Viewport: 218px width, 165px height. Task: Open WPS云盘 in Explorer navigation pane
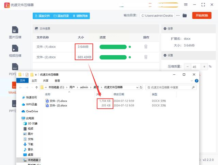tap(30, 104)
